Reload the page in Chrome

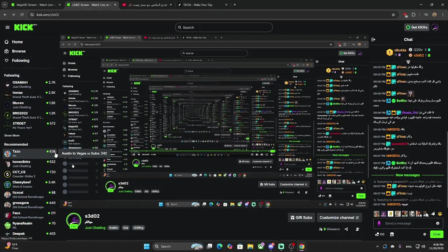click(22, 15)
